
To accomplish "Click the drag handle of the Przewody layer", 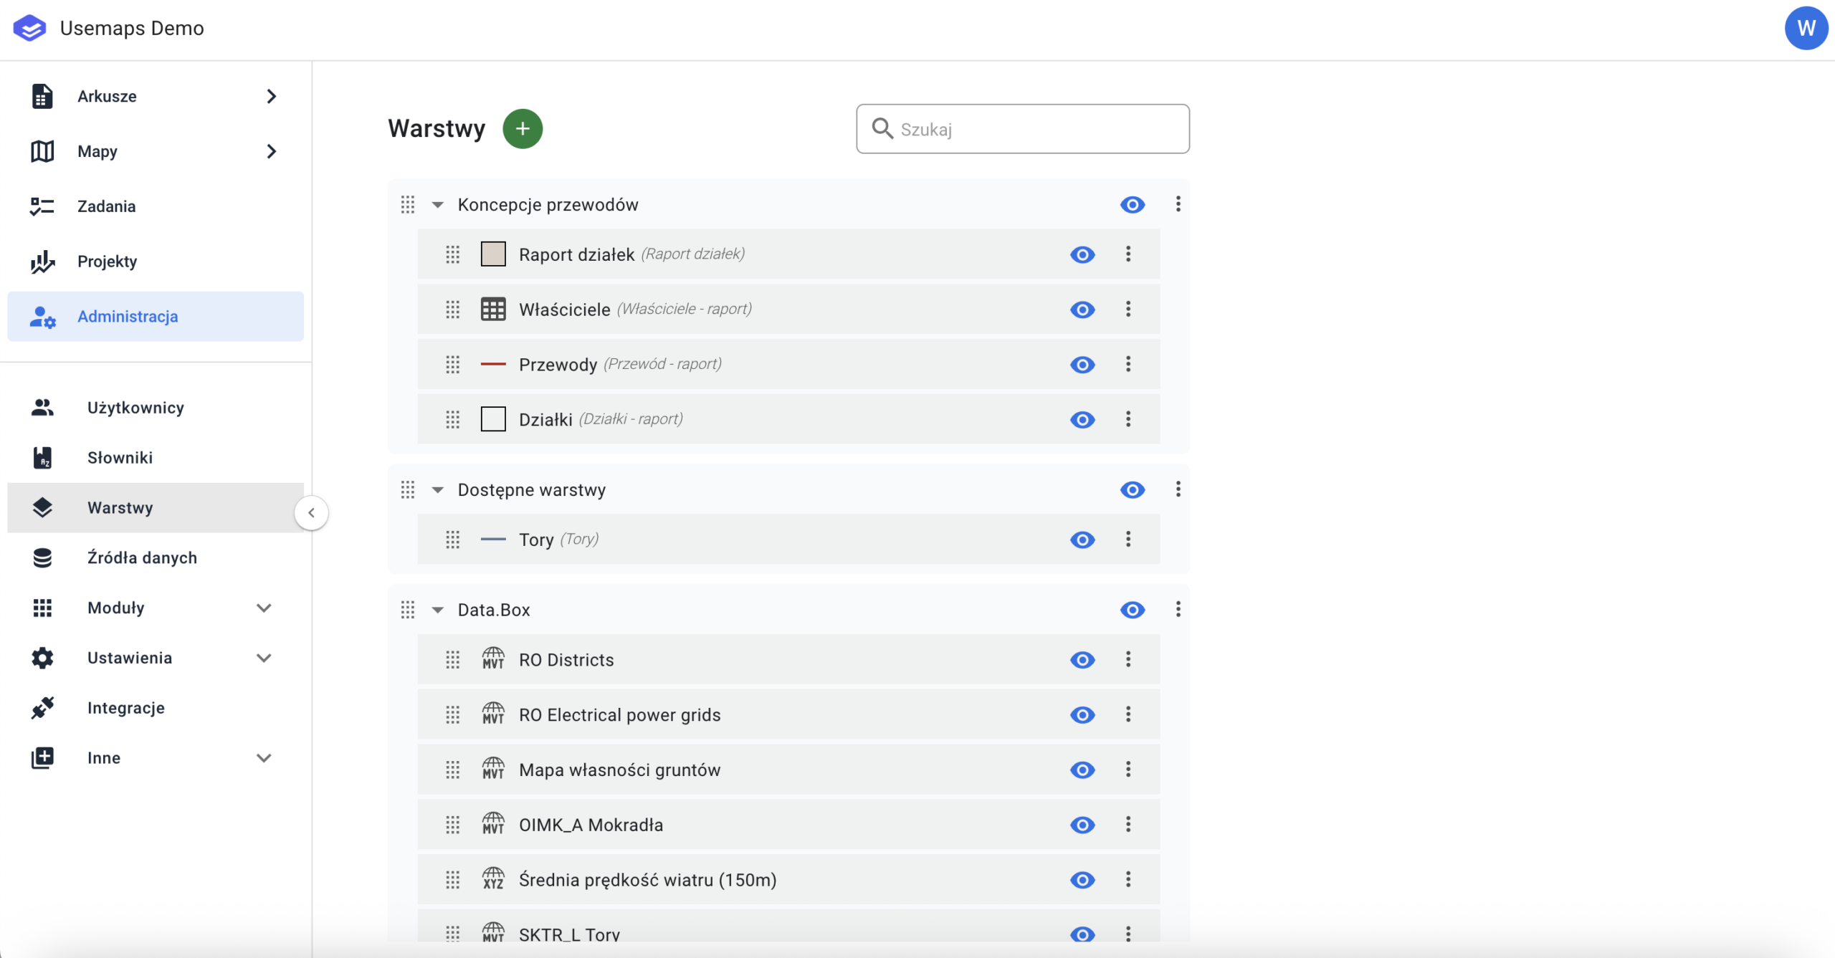I will click(x=452, y=364).
